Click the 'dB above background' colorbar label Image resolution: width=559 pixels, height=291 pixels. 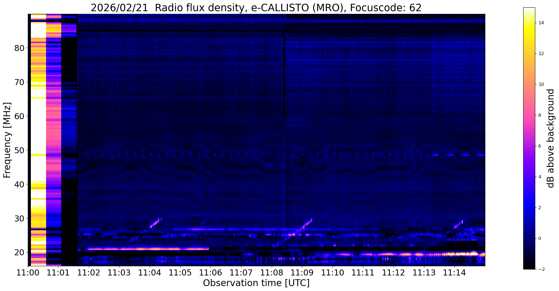tap(551, 138)
